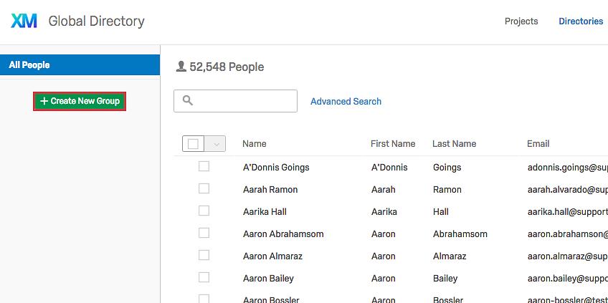Sort by the First Name column header

pyautogui.click(x=392, y=144)
